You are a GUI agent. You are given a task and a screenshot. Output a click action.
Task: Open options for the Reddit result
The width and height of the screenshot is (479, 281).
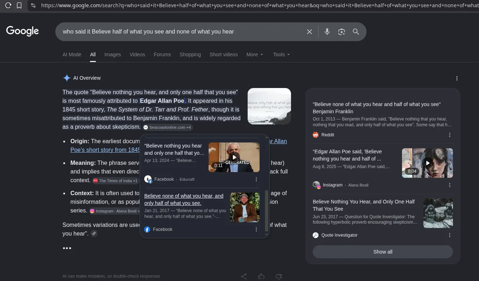[450, 135]
